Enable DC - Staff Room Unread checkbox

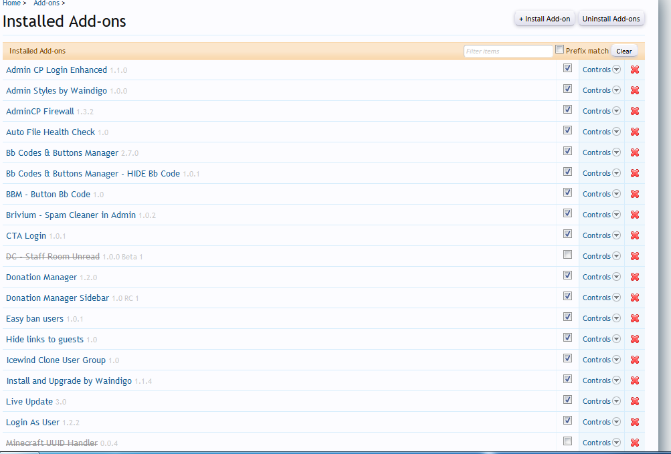pyautogui.click(x=567, y=255)
